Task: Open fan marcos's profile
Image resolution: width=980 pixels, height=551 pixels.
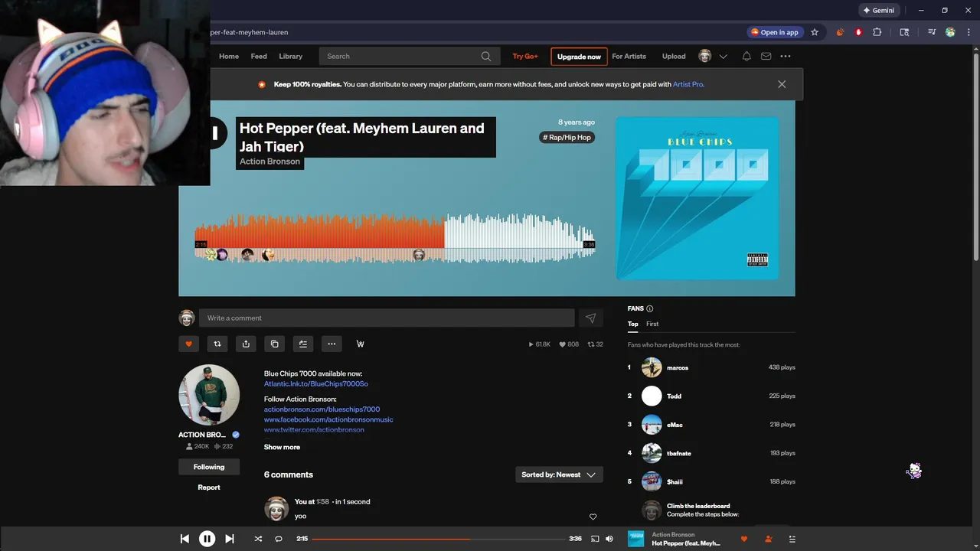Action: click(x=678, y=367)
